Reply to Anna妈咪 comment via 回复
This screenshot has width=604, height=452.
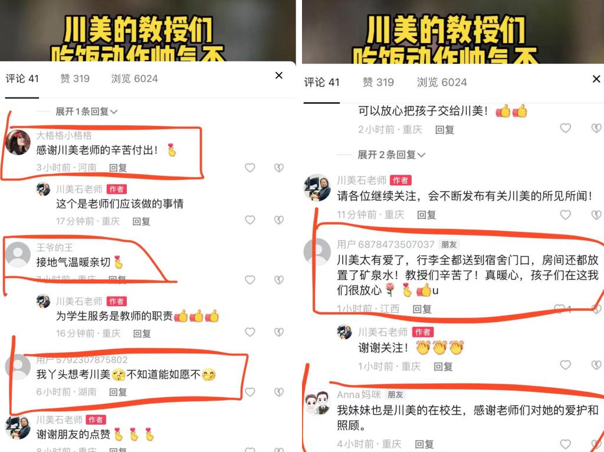[x=424, y=444]
